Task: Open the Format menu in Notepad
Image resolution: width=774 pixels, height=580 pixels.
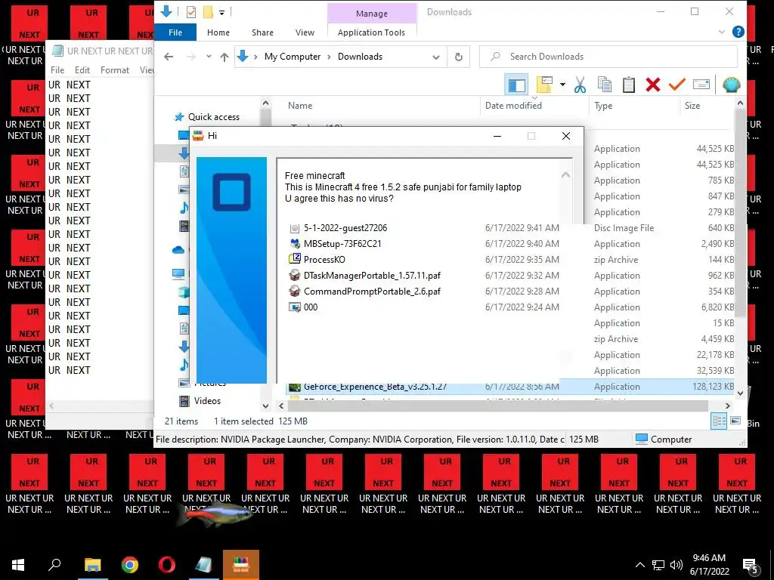Action: coord(115,70)
